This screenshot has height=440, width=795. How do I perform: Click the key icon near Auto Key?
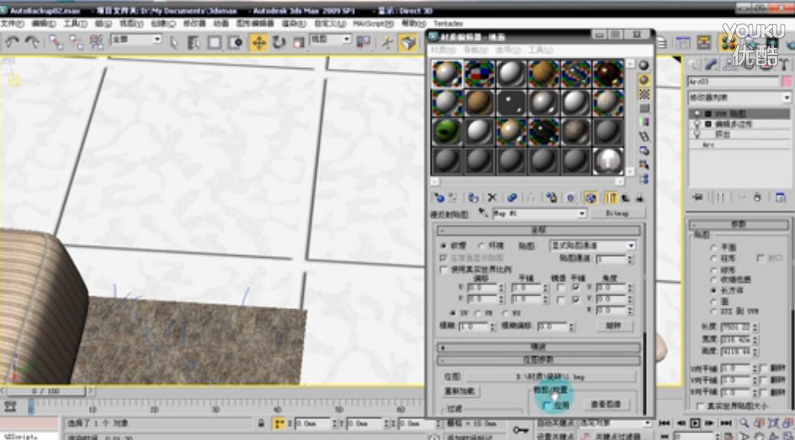coord(520,430)
